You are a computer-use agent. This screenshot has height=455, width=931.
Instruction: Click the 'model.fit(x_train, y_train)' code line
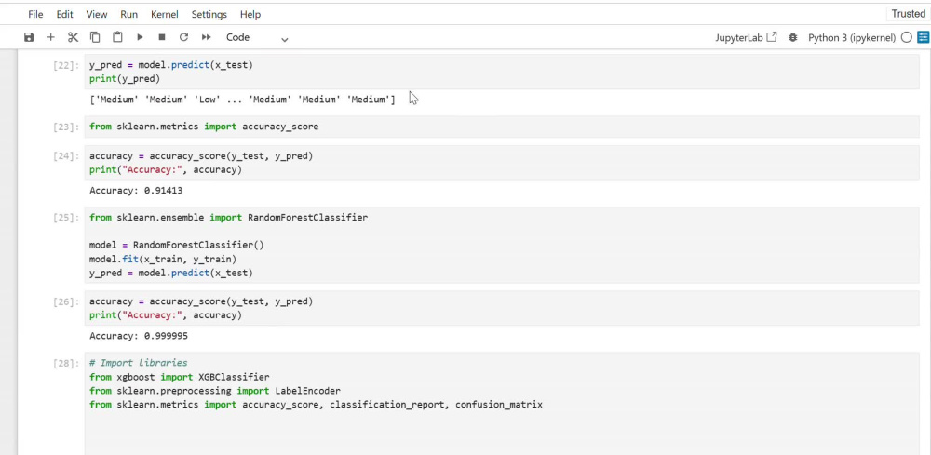click(163, 259)
